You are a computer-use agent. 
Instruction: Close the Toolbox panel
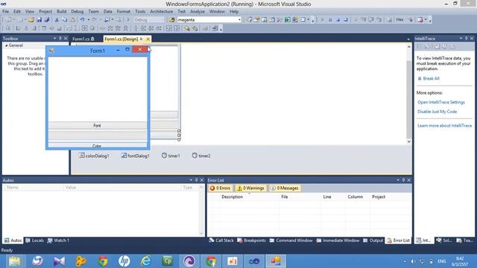(x=66, y=39)
